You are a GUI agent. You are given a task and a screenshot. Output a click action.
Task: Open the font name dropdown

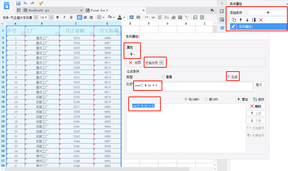[36, 17]
